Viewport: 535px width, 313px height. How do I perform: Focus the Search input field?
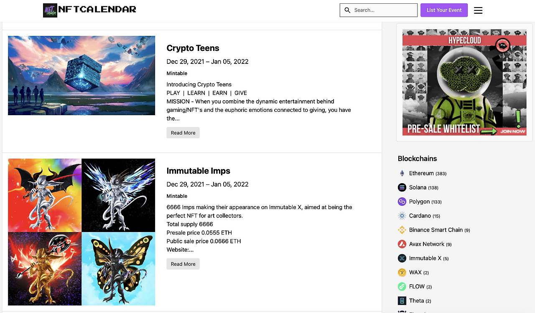click(379, 10)
